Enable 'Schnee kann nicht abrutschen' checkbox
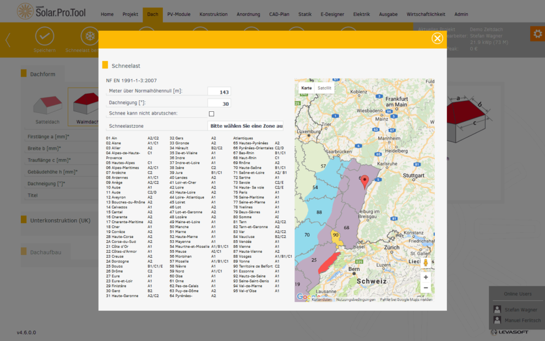This screenshot has width=545, height=341. 211,114
